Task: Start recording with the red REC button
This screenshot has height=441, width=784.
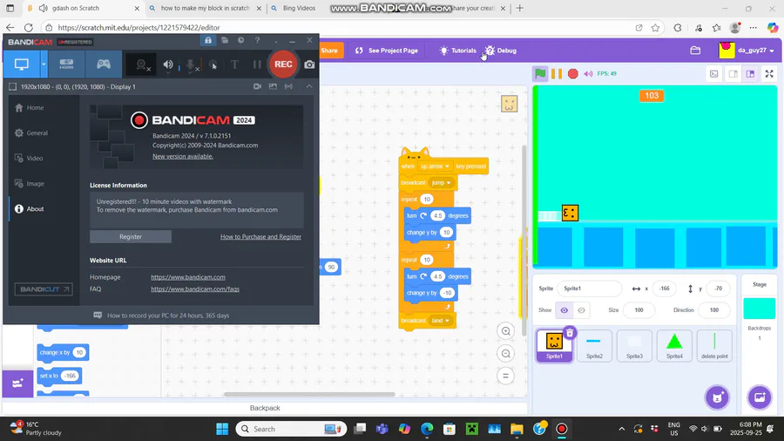Action: [283, 64]
